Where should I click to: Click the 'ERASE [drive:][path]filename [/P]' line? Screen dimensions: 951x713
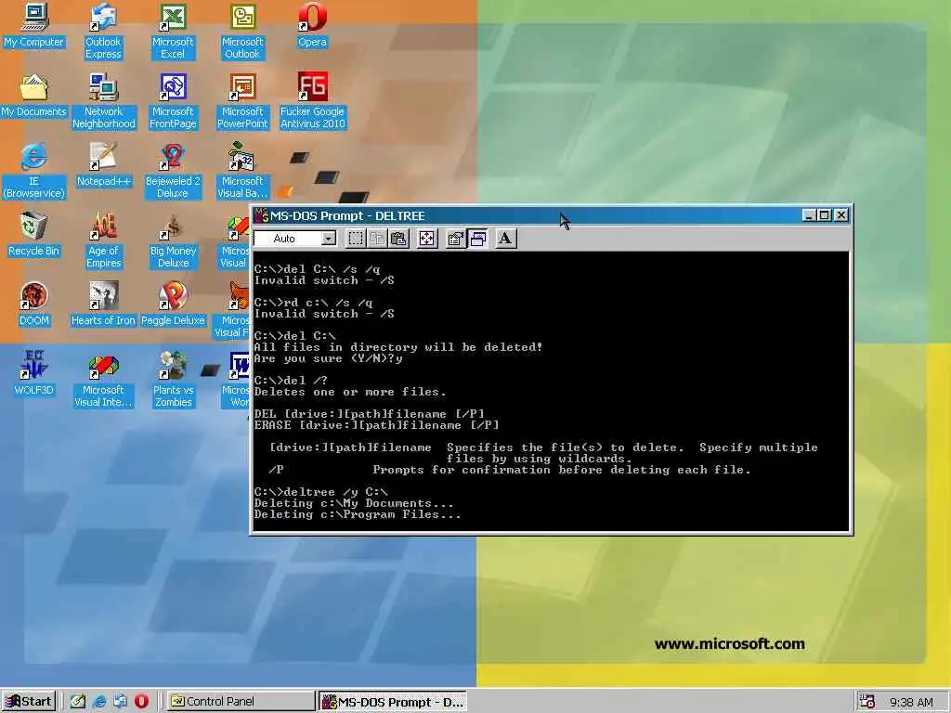(376, 425)
